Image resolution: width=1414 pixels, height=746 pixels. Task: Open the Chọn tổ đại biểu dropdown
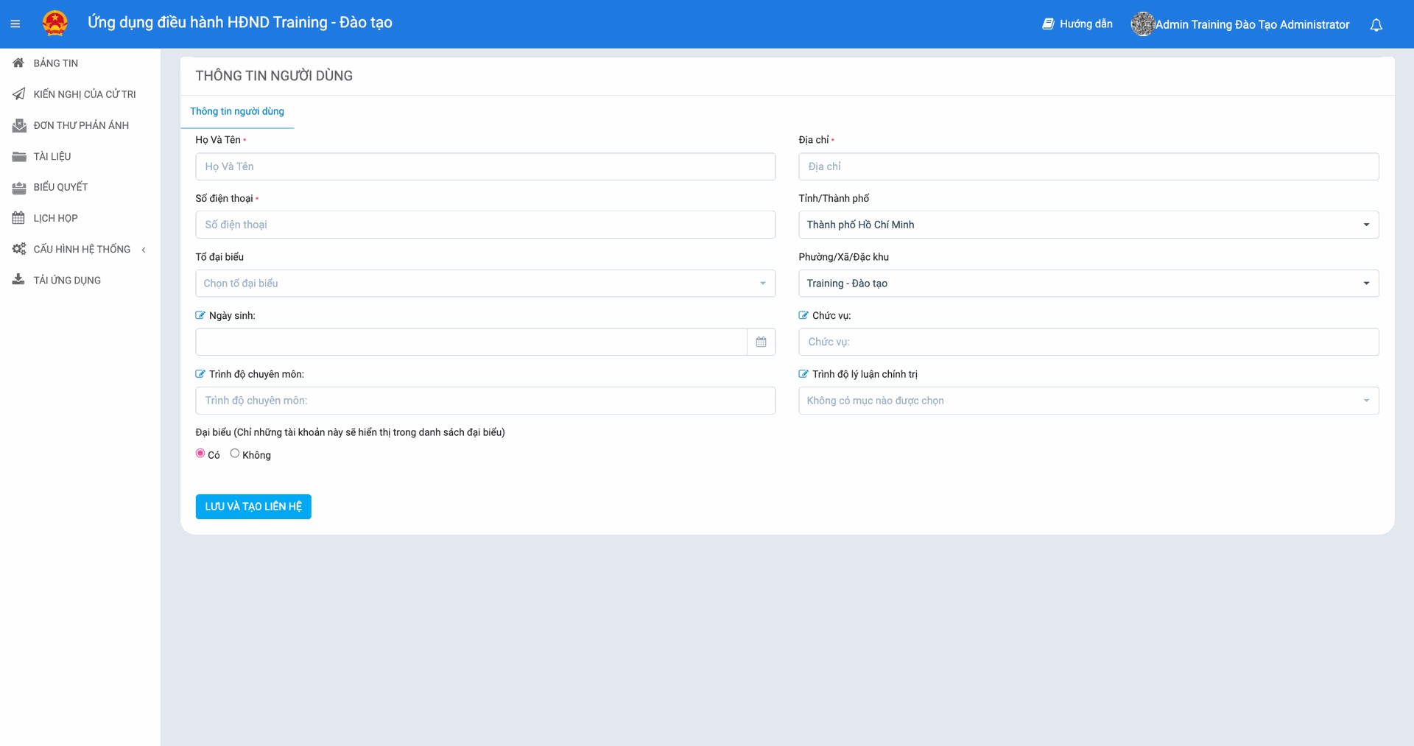tap(485, 284)
